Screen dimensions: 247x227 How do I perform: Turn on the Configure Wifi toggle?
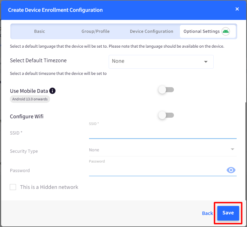click(x=166, y=115)
